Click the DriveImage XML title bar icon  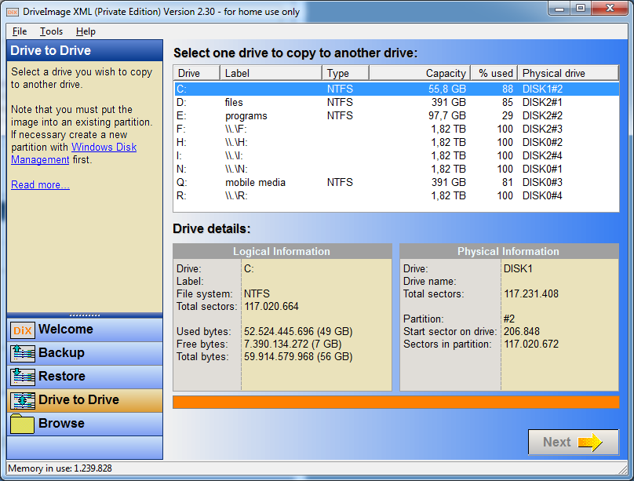point(13,12)
